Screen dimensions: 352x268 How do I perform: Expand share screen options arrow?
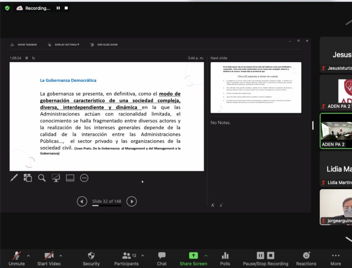pyautogui.click(x=206, y=255)
